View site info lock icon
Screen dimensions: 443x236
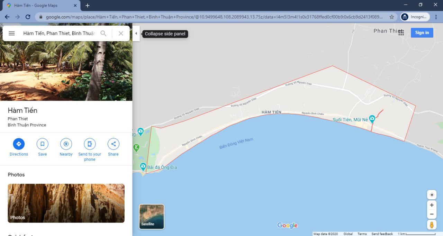[41, 17]
